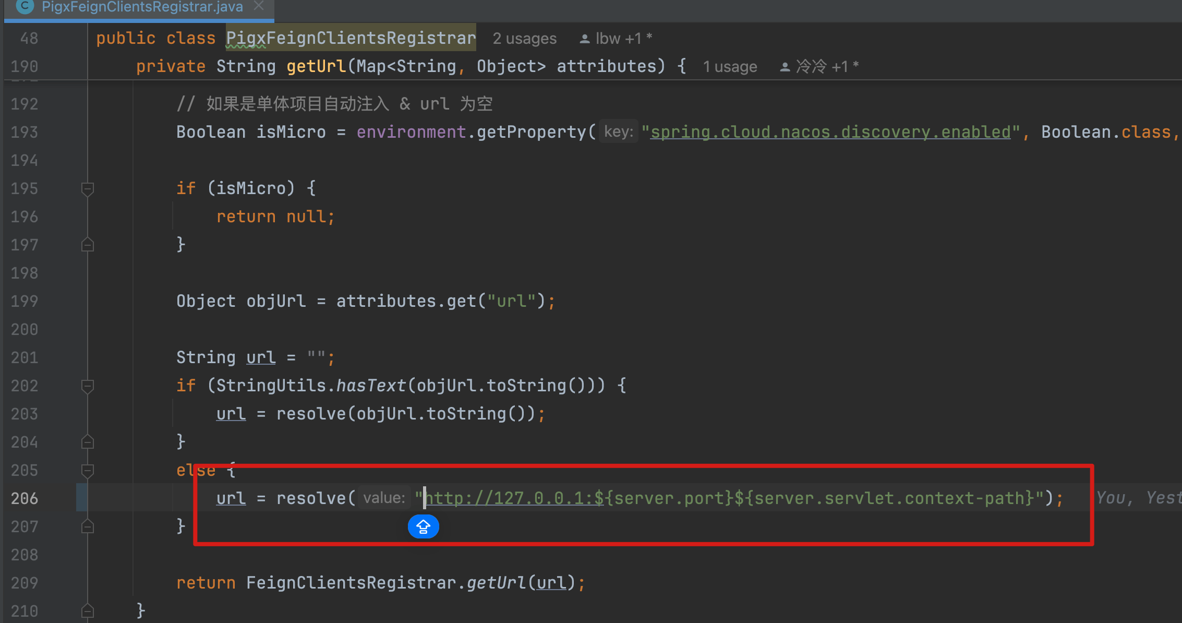Viewport: 1182px width, 623px height.
Task: Open the 1 usage hint for getUrl
Action: (x=729, y=67)
